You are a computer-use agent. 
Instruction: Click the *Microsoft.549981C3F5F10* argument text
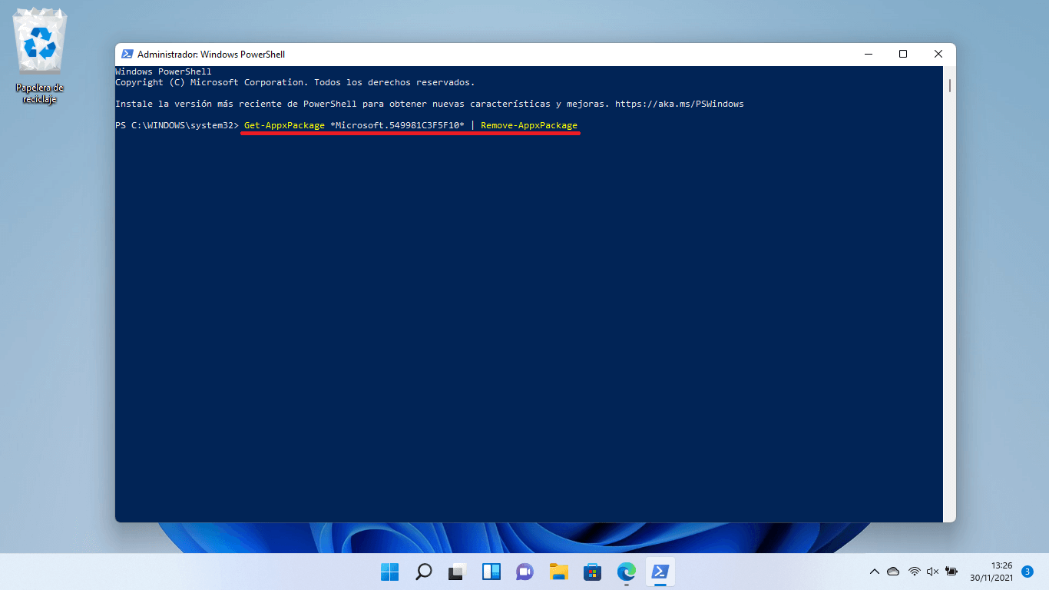[397, 125]
